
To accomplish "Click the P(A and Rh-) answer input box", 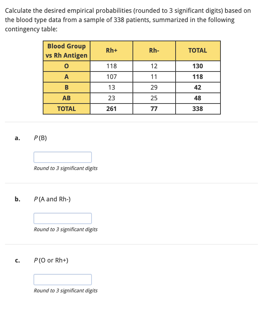I will pos(62,218).
